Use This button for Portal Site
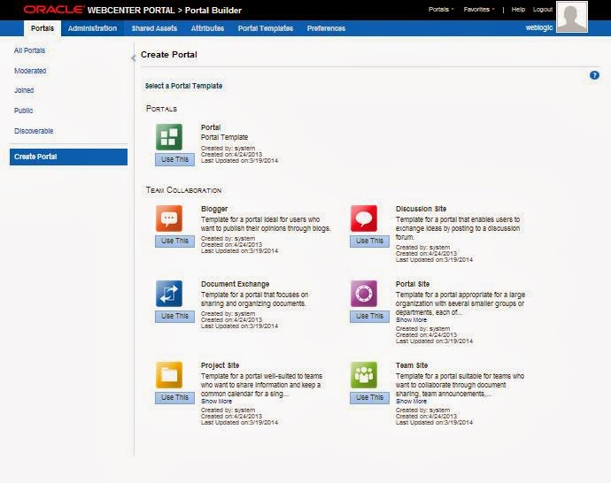The height and width of the screenshot is (483, 611). pos(369,316)
